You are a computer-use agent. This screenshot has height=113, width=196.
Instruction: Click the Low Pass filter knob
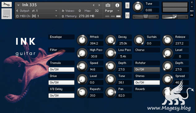[x=111, y=53]
